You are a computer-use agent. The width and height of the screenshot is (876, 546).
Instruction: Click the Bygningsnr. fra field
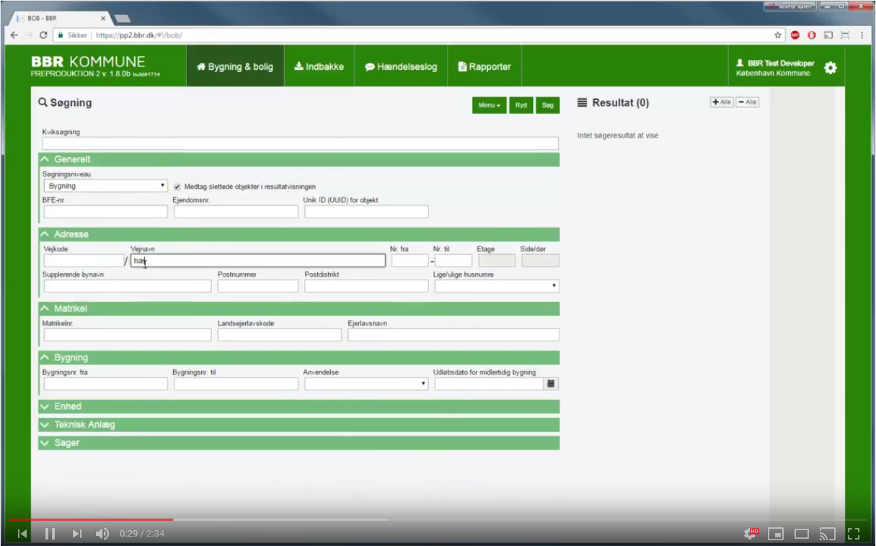pyautogui.click(x=106, y=384)
